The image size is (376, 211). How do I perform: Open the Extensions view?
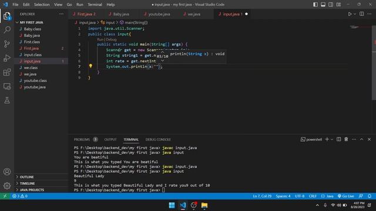click(x=7, y=72)
